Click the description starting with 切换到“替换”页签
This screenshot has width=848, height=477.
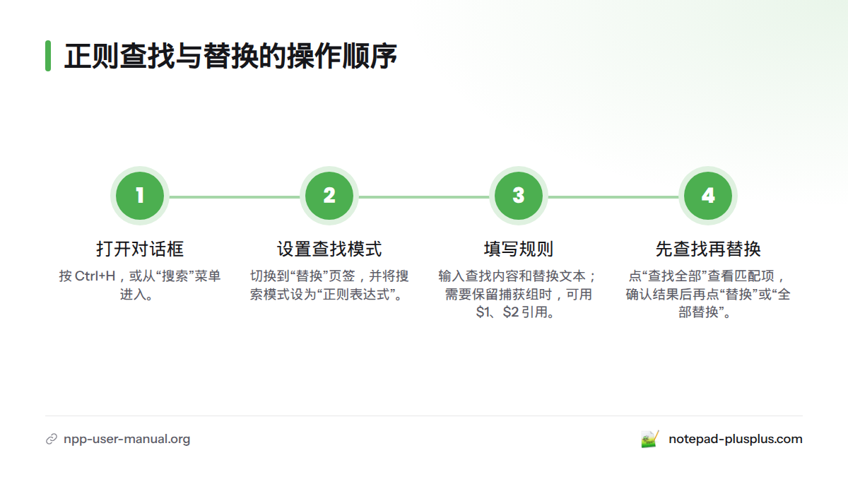coord(329,285)
